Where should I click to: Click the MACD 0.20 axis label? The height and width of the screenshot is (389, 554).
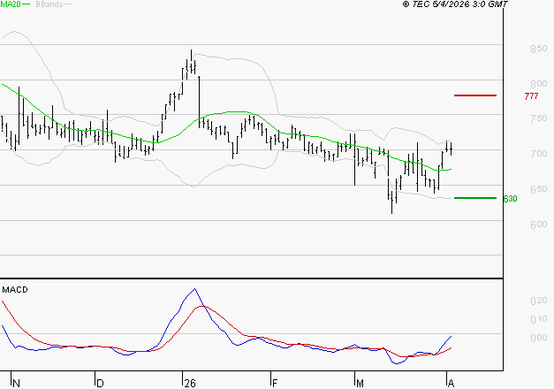coord(538,301)
